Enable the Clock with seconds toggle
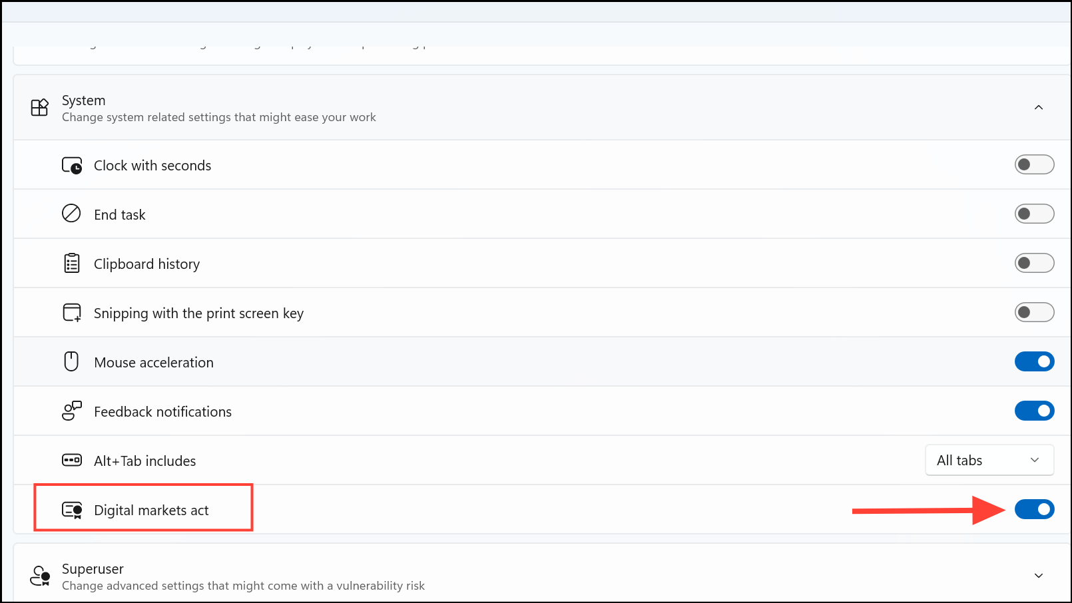Image resolution: width=1072 pixels, height=603 pixels. [1034, 164]
